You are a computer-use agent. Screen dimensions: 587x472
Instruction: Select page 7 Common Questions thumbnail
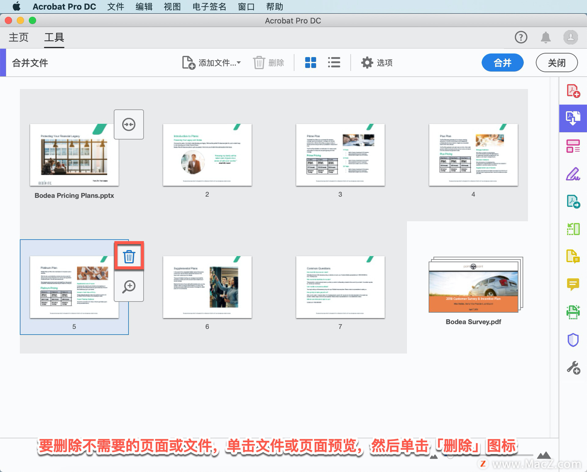[x=340, y=287]
